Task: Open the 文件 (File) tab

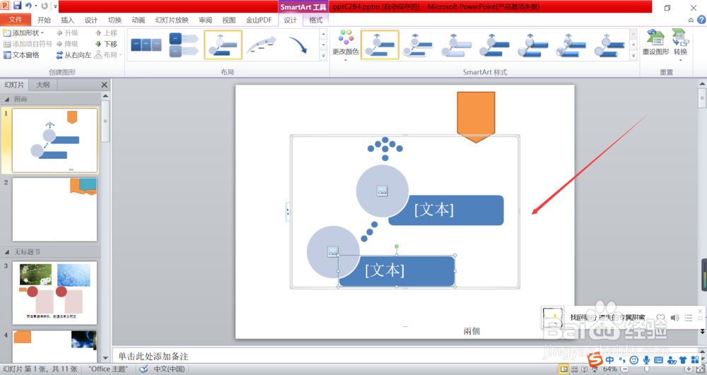Action: coord(16,20)
